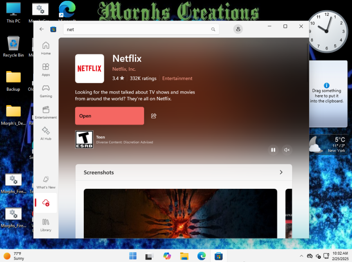Image resolution: width=352 pixels, height=262 pixels.
Task: Open the taskbar weather widget showing 77°F
Action: [14, 256]
